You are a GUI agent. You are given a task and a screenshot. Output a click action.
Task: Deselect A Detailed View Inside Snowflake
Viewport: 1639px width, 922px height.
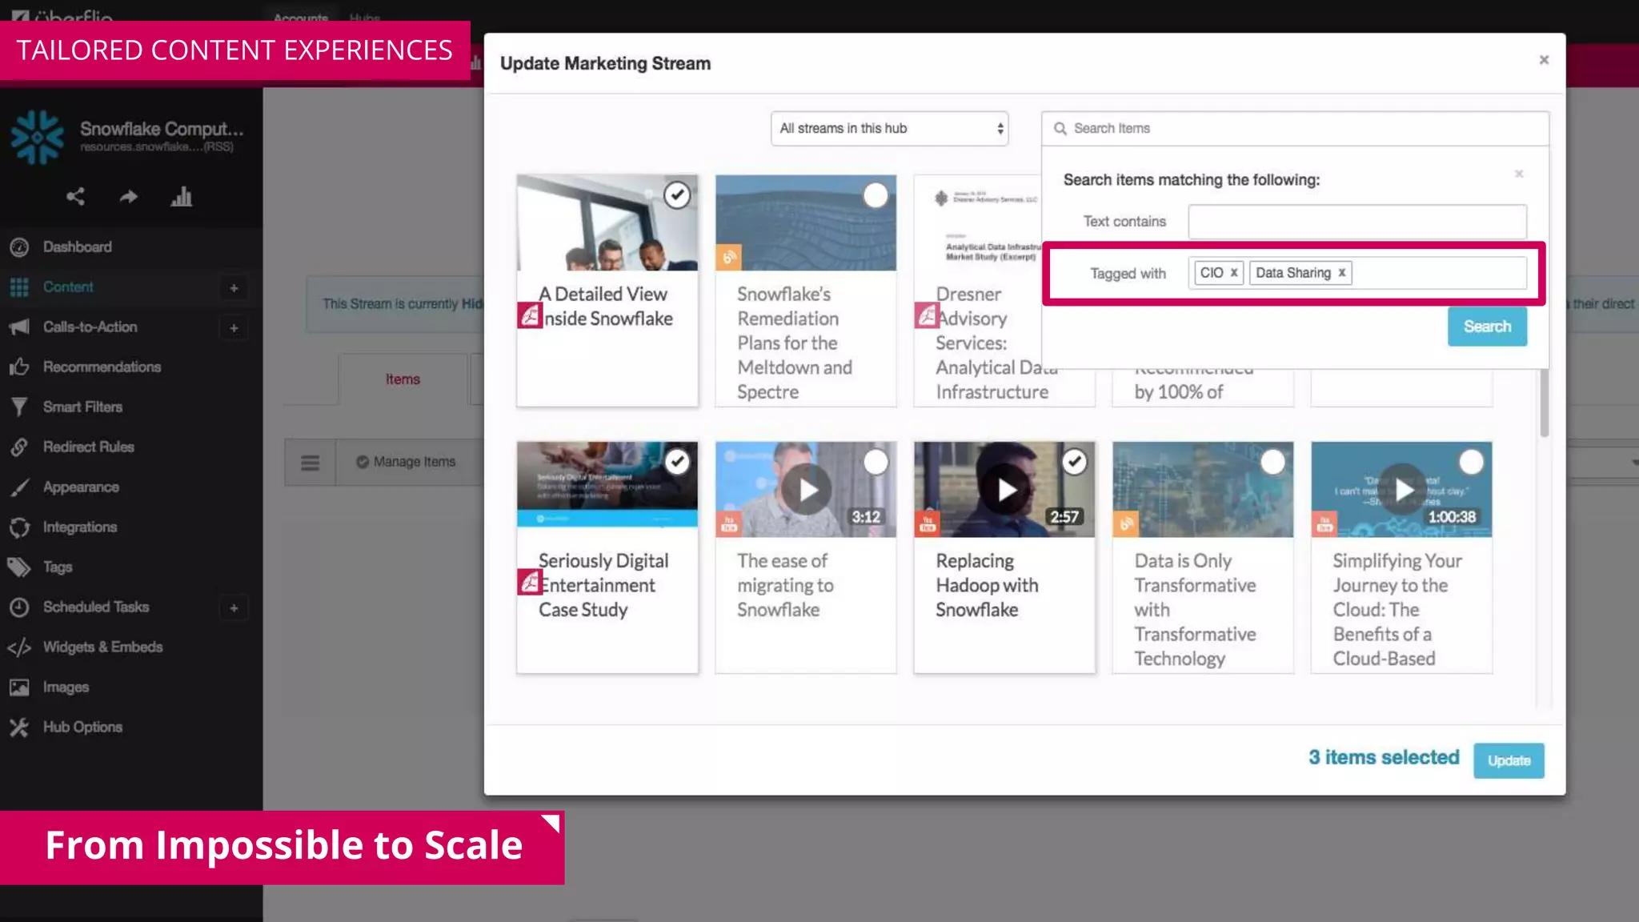pos(677,194)
